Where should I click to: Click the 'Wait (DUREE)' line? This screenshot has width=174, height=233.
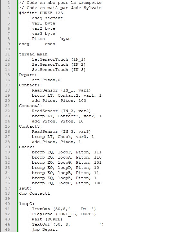(x=47, y=219)
